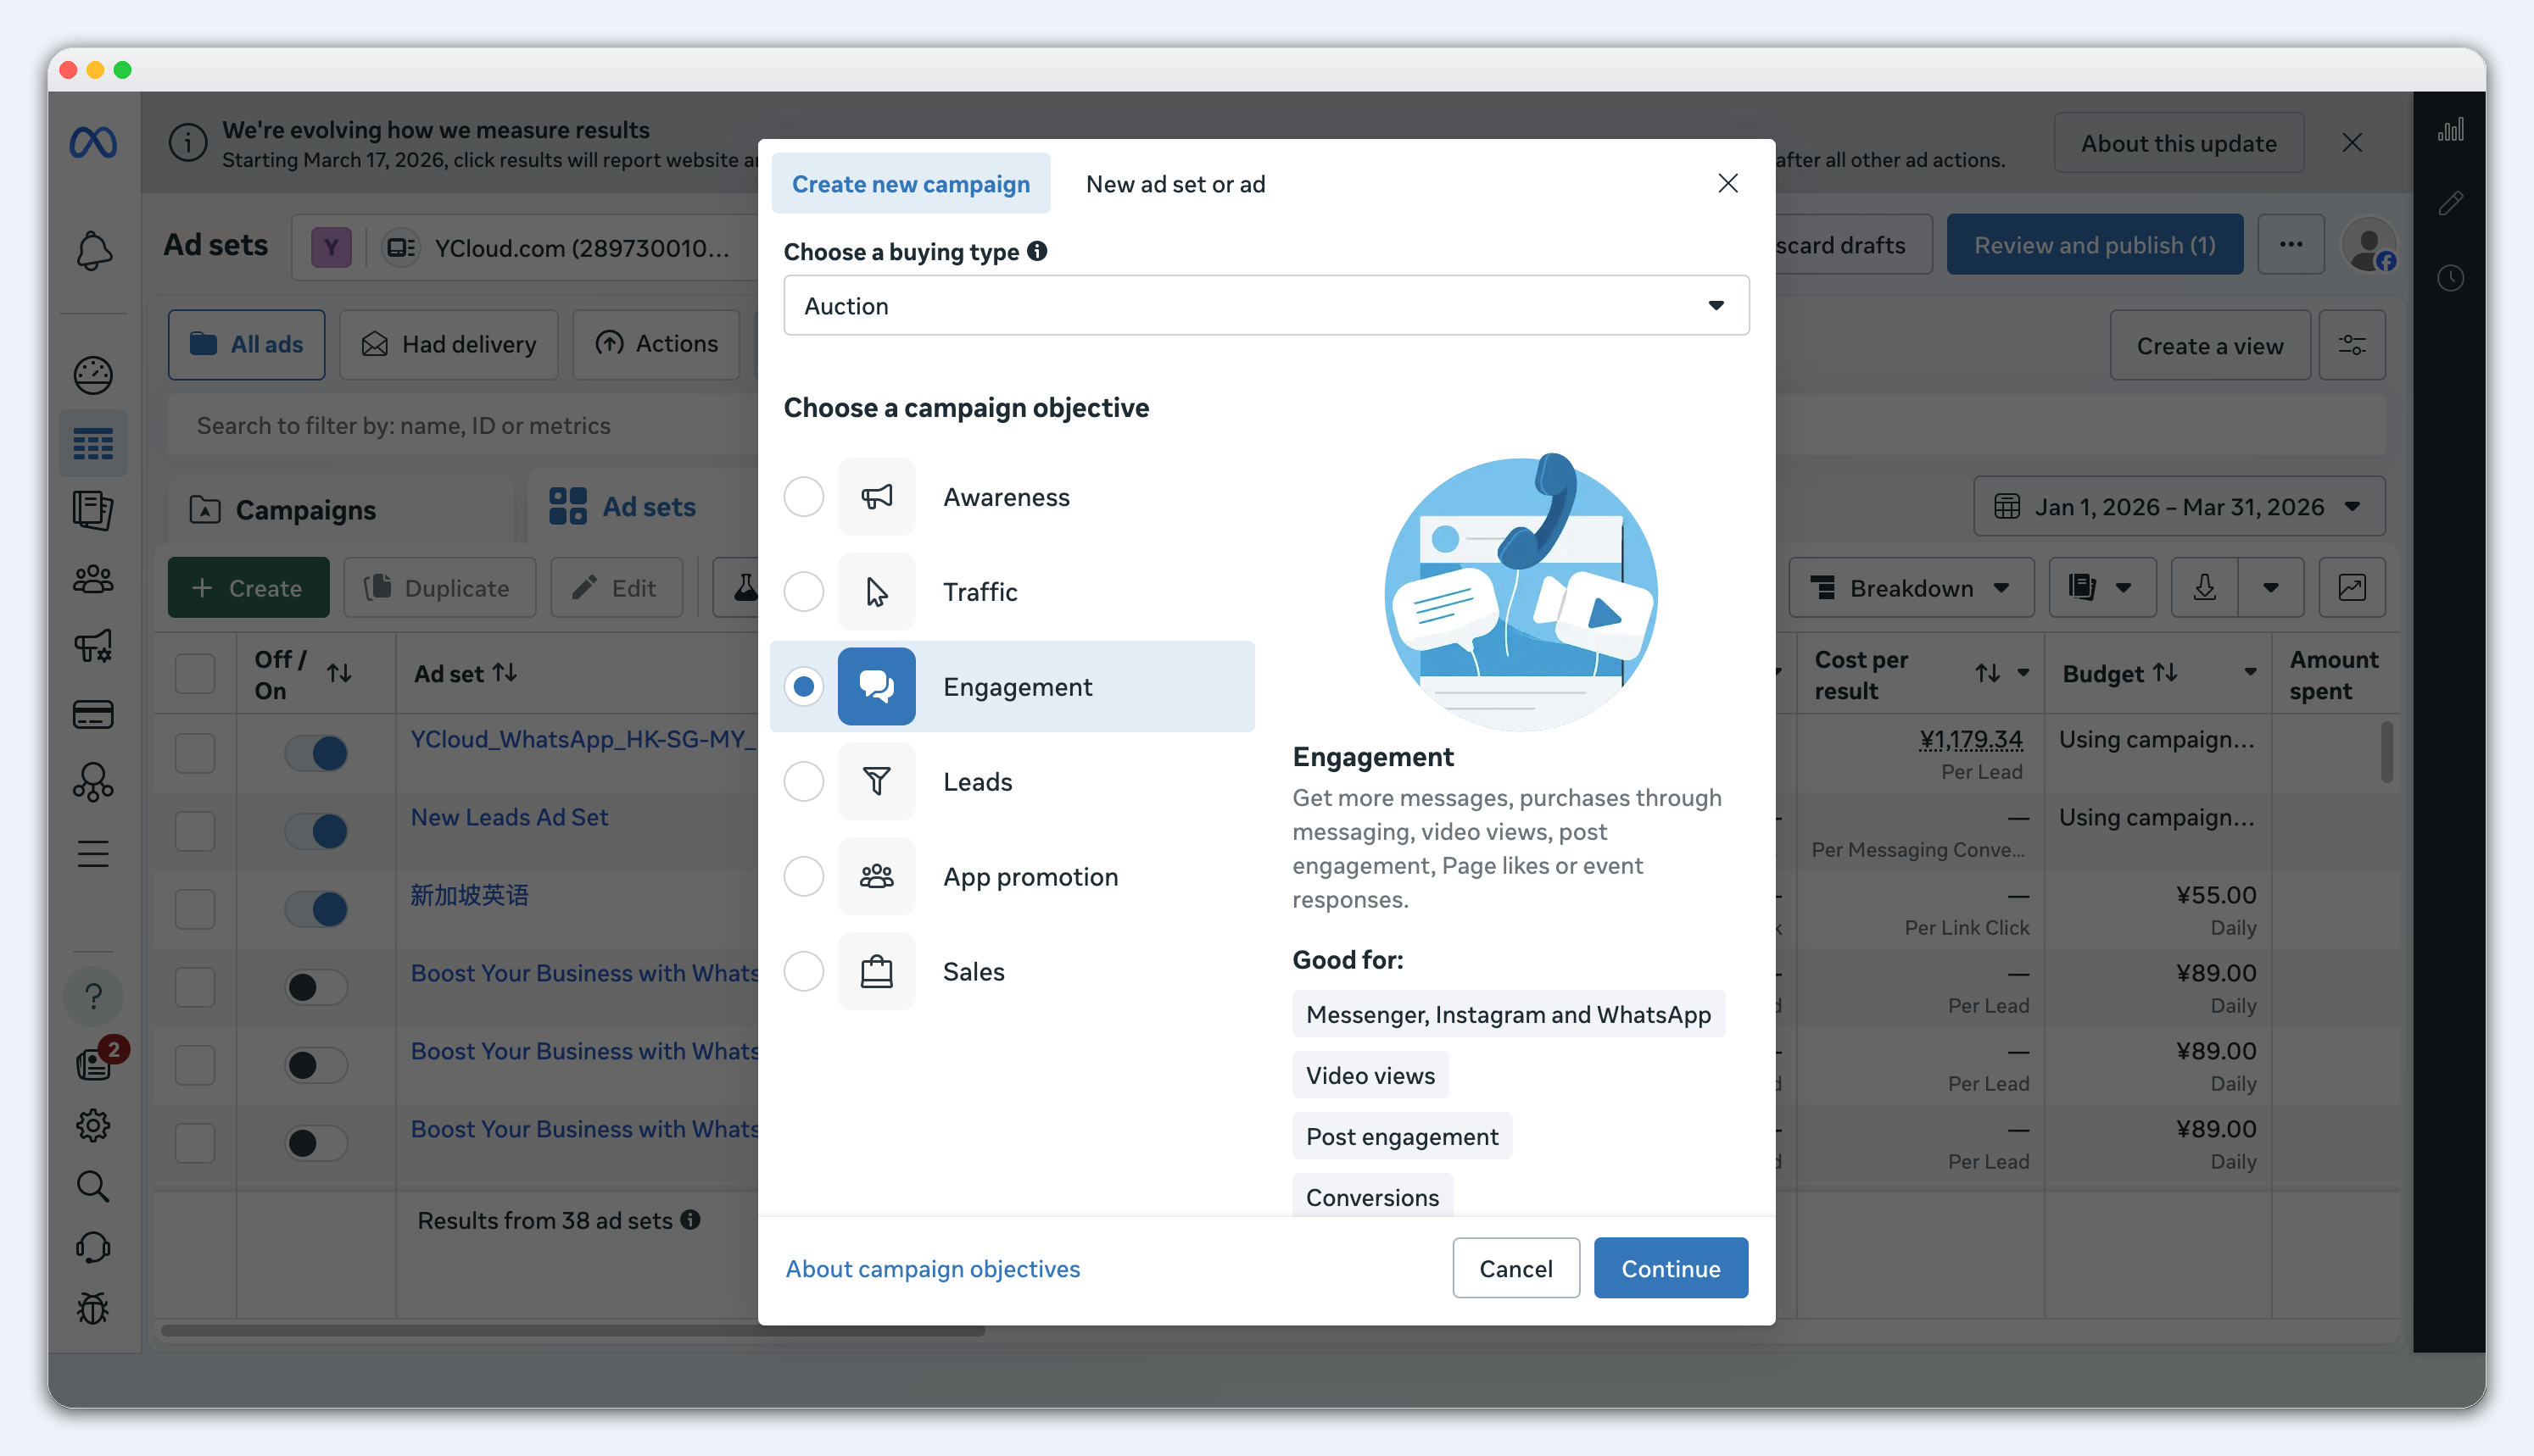Expand the Breakdown dropdown

[1911, 587]
